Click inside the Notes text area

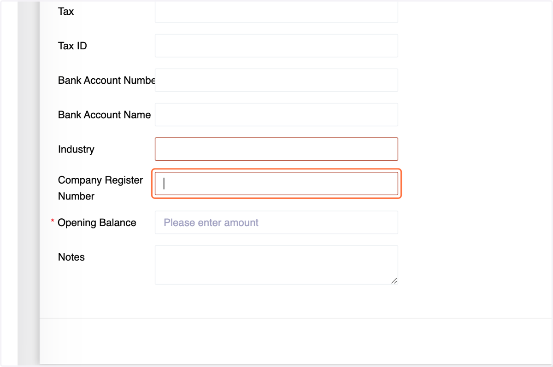click(276, 265)
